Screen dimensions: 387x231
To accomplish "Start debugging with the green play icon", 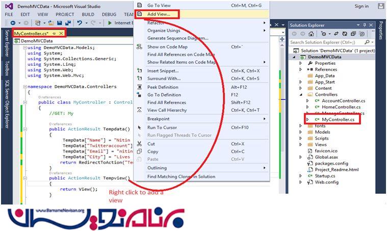I will click(110, 23).
